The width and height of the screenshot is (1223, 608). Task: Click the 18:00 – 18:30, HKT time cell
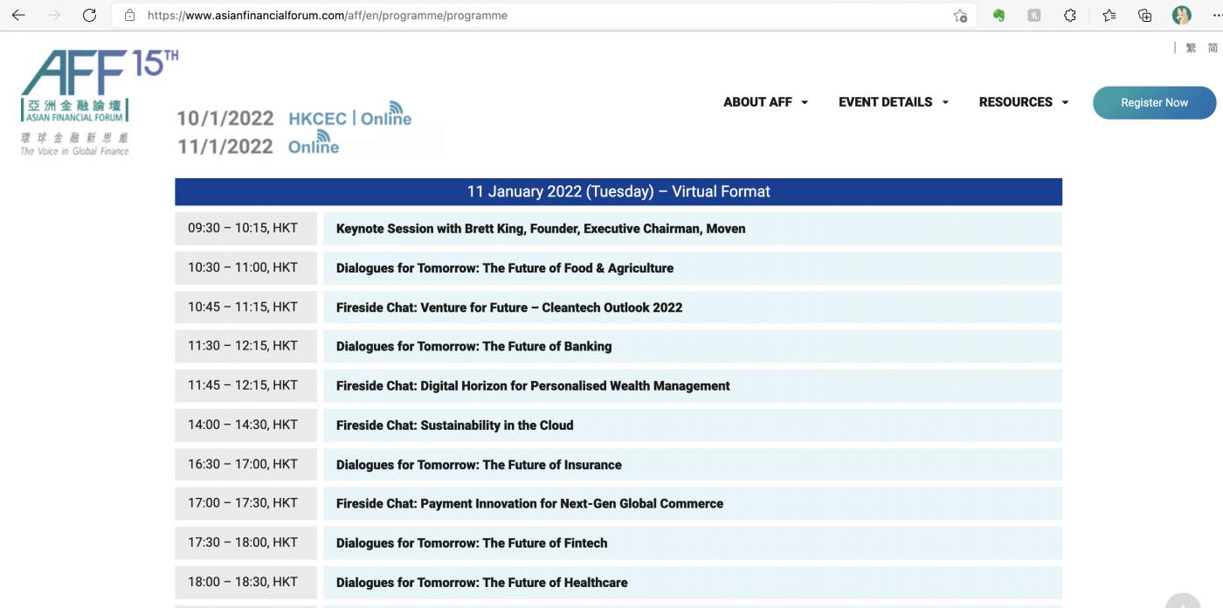(x=245, y=583)
